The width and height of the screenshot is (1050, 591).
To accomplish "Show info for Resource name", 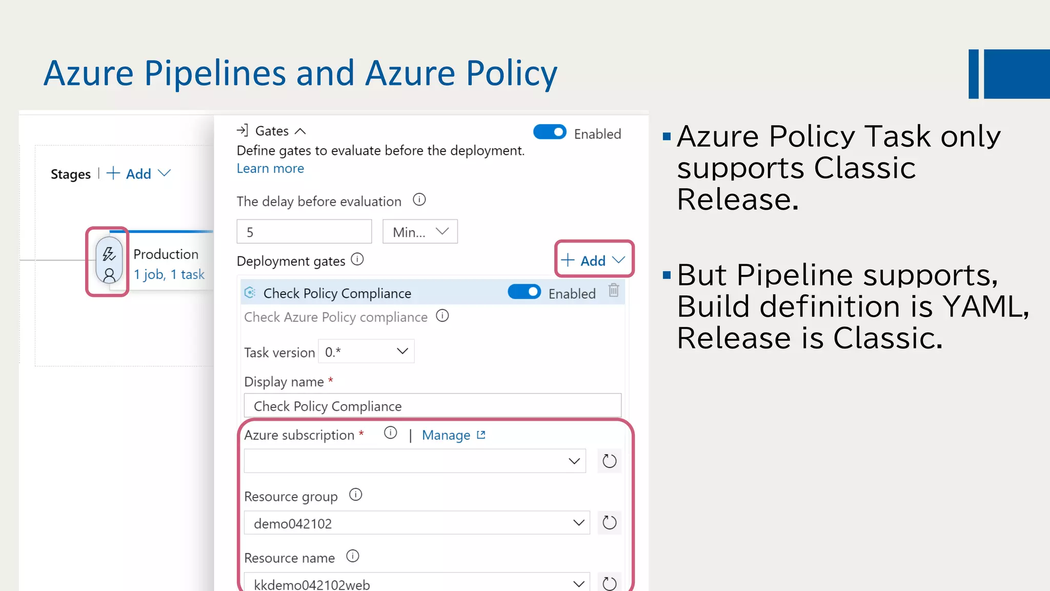I will tap(353, 556).
